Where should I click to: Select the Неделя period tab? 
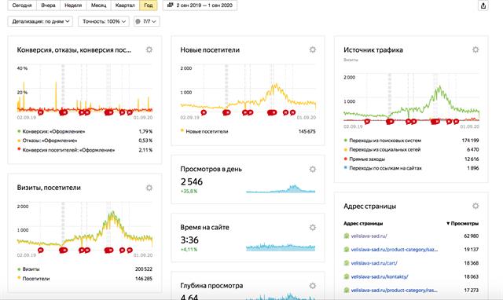click(73, 5)
